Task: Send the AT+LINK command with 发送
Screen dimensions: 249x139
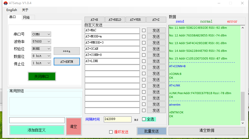Action: click(x=156, y=61)
